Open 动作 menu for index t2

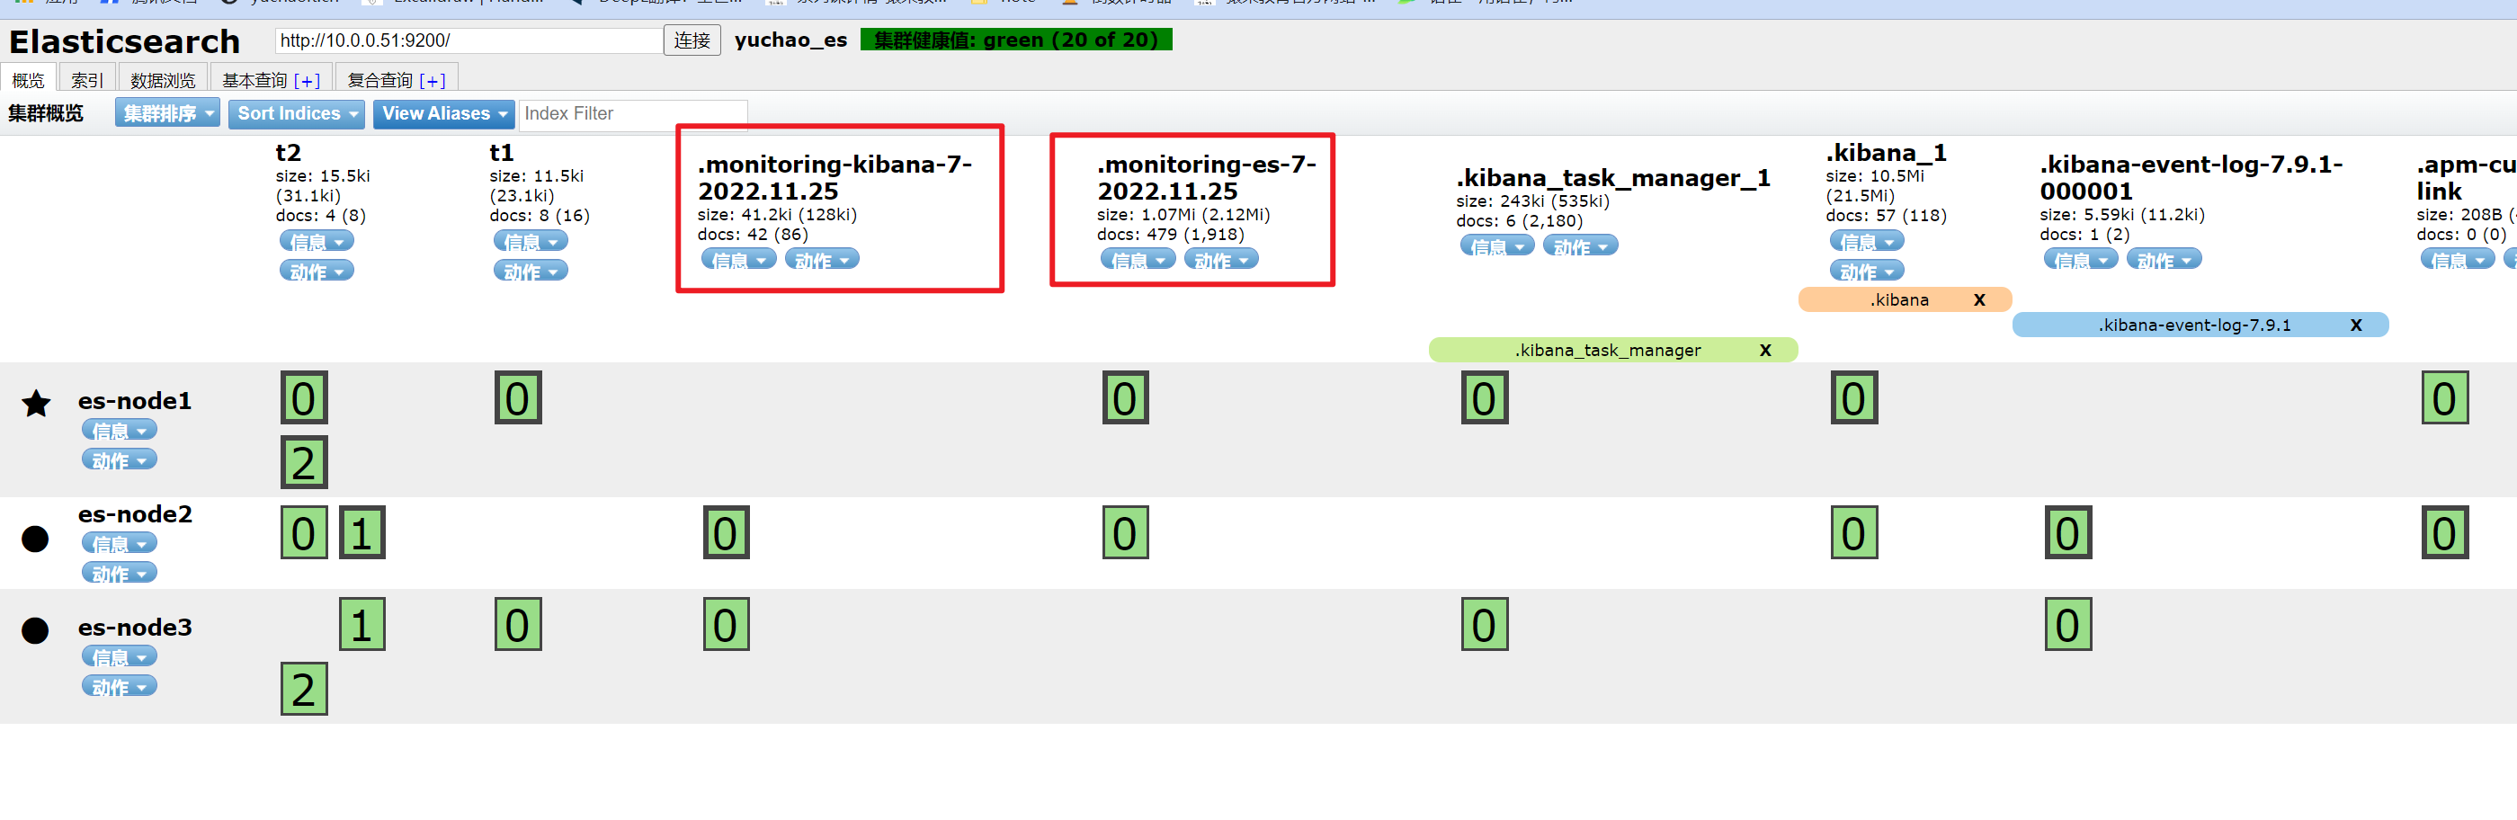point(316,272)
